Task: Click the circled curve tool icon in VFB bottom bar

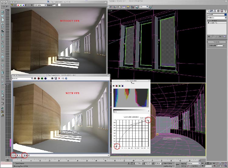Action: [x=25, y=155]
